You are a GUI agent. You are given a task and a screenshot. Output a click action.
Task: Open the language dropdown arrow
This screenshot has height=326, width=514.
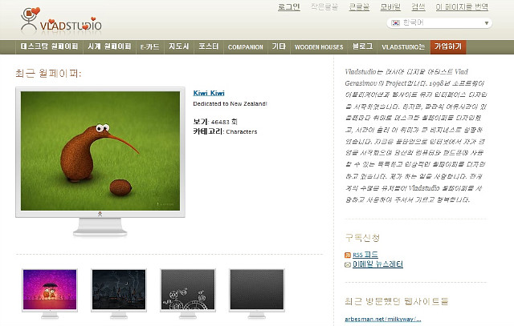click(487, 23)
